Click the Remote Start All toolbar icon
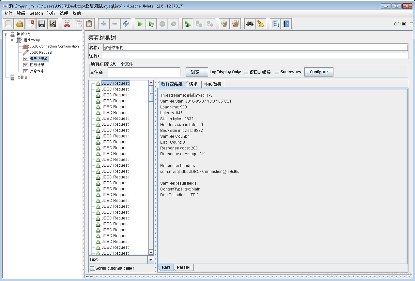 point(188,24)
